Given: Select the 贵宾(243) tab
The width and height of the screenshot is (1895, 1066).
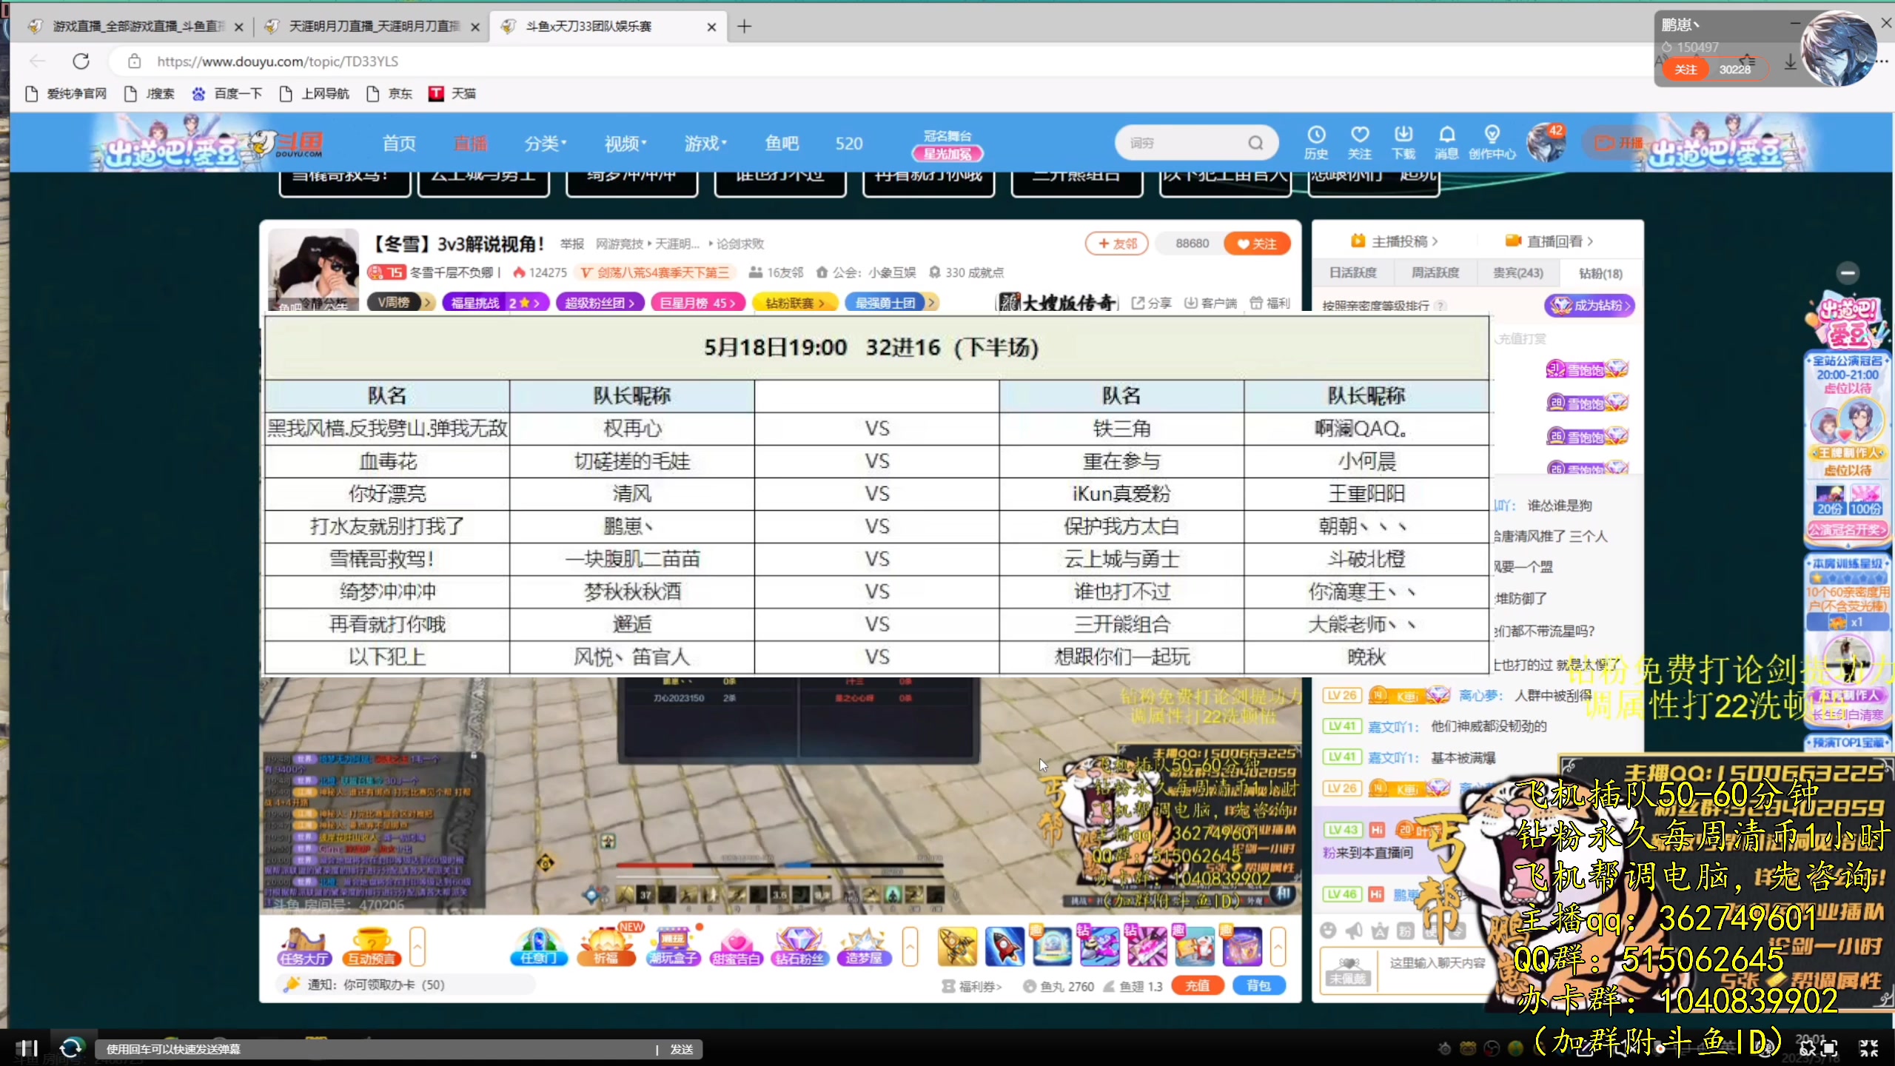Looking at the screenshot, I should 1517,273.
